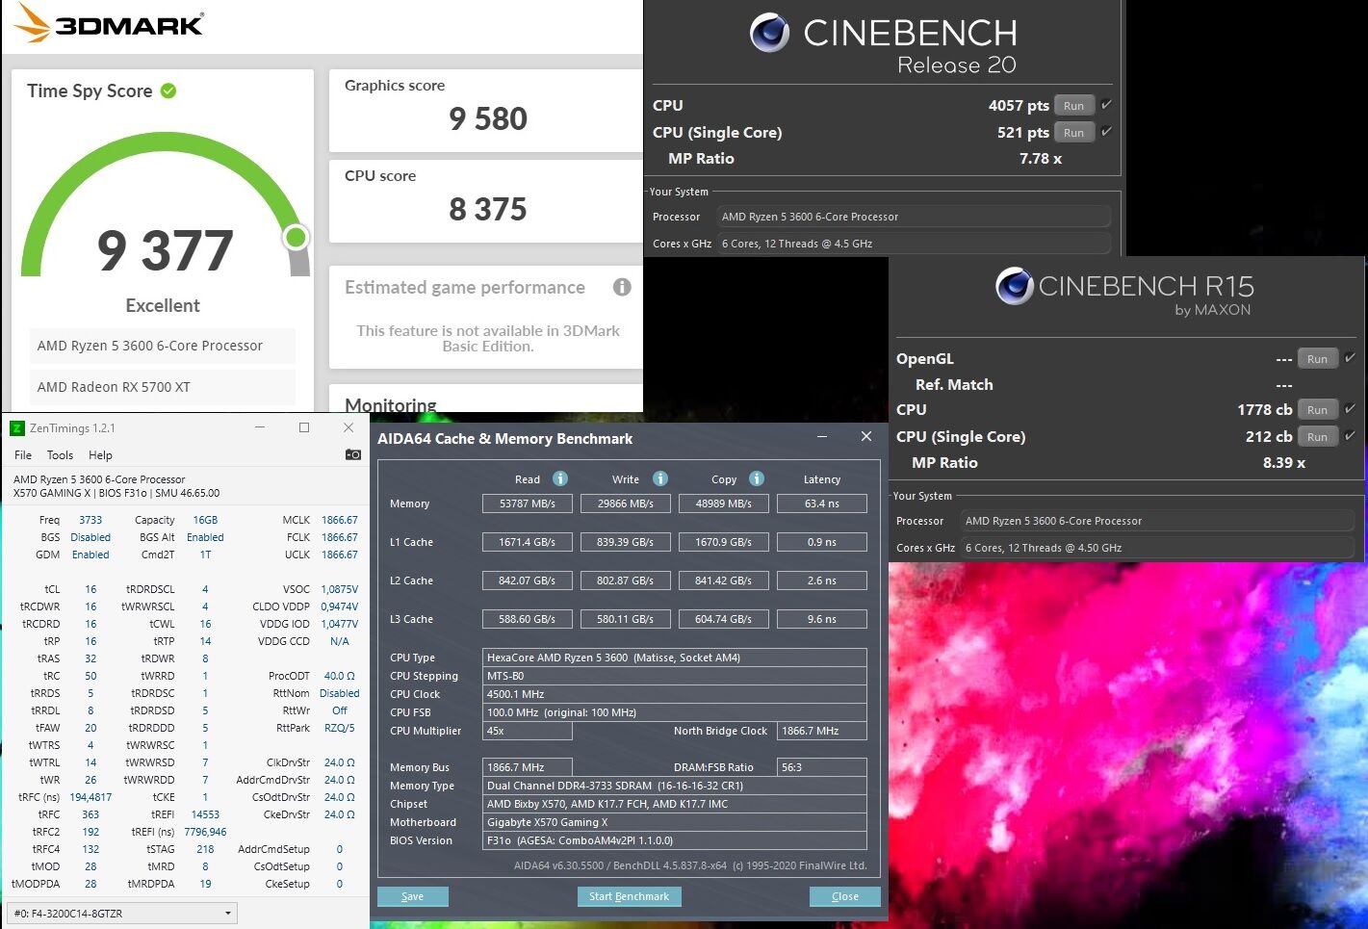Click the green Time Spy validation checkmark

pyautogui.click(x=168, y=90)
